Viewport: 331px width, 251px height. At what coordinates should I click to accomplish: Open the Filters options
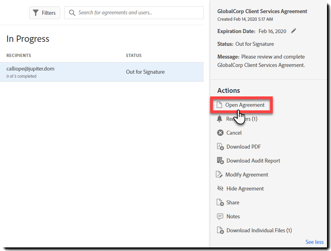point(45,13)
